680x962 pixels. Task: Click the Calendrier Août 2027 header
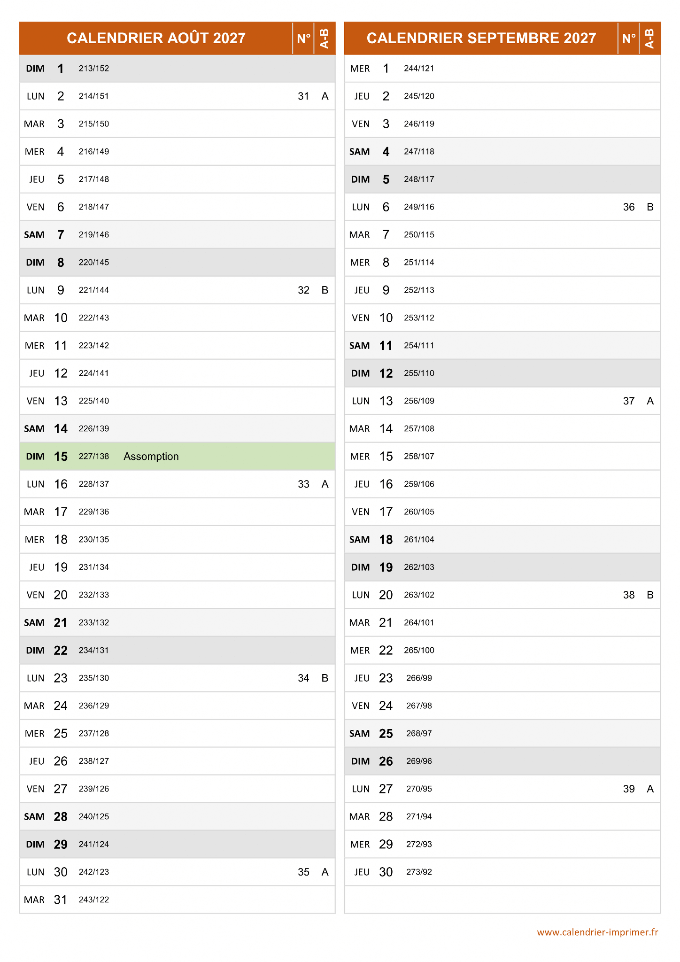(156, 38)
